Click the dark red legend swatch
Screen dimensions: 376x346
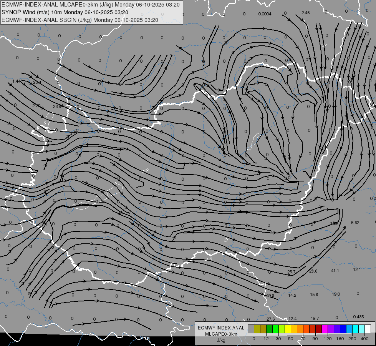[x=318, y=329]
